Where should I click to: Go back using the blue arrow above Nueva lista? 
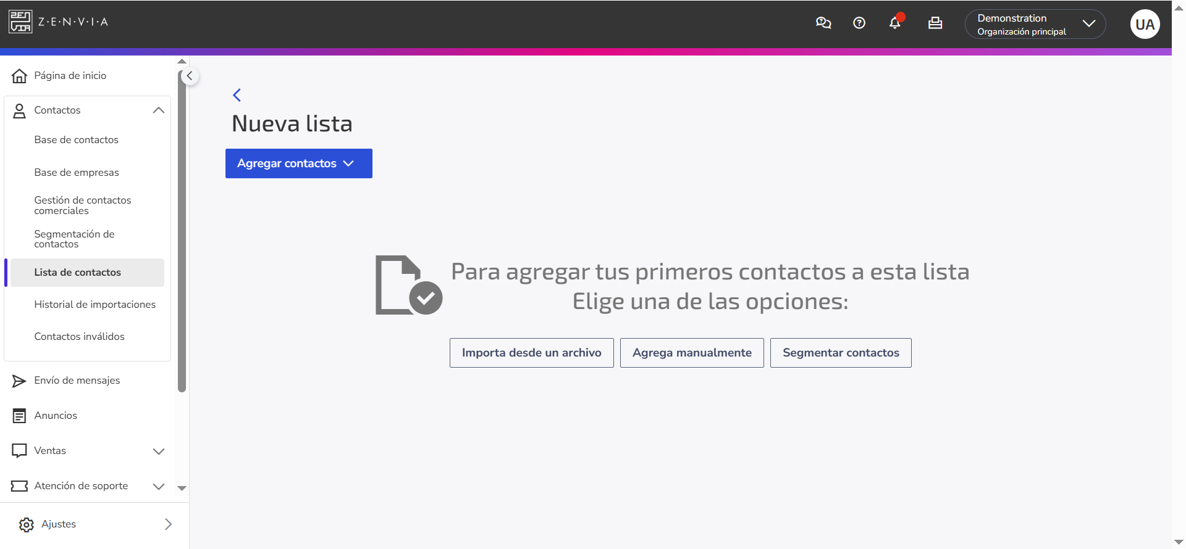pos(237,95)
